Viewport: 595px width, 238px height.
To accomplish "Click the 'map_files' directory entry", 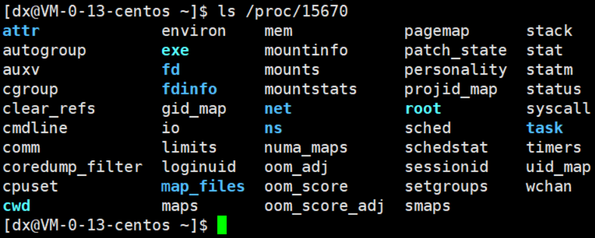I will pyautogui.click(x=203, y=187).
